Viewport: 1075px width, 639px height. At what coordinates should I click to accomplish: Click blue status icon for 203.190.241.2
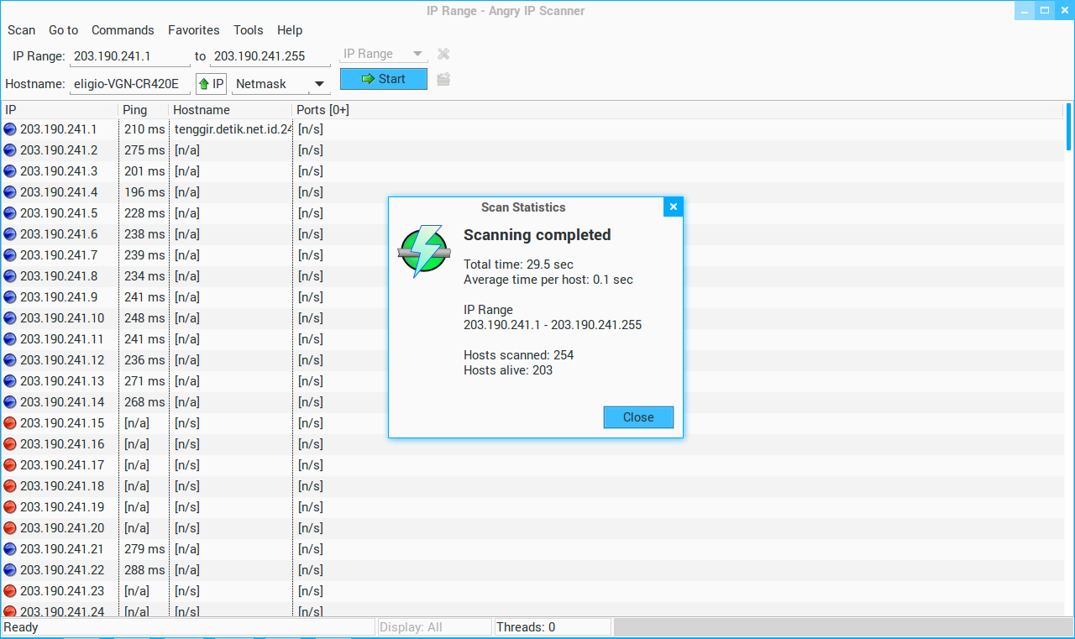click(10, 150)
